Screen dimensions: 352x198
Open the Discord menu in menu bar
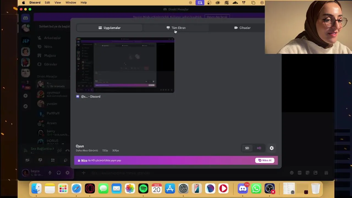click(35, 2)
